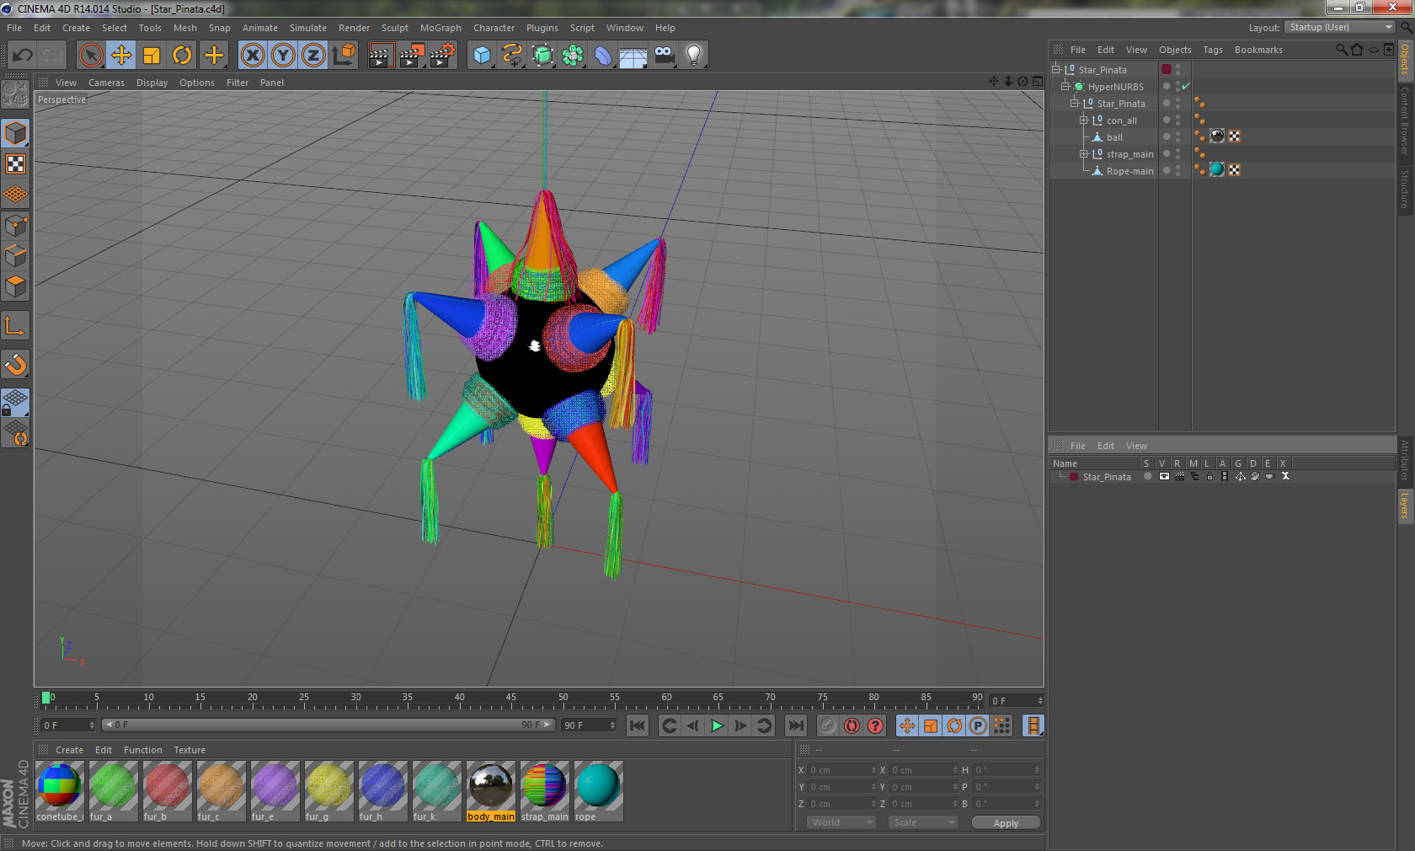Add a light object
This screenshot has height=851, width=1415.
tap(694, 56)
